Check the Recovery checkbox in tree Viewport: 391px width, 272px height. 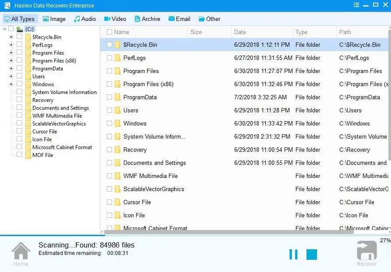[x=19, y=99]
